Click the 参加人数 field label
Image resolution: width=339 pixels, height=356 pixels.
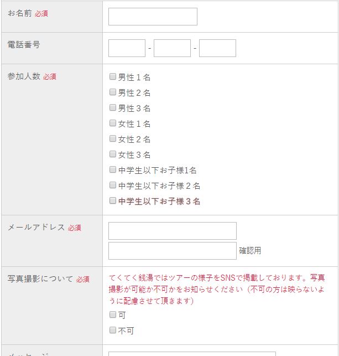click(24, 76)
